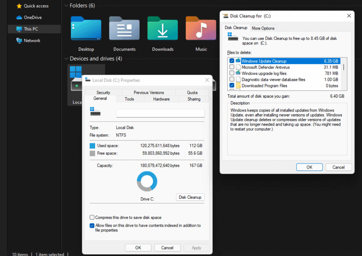This screenshot has height=256, width=362.
Task: Collapse the Folders (6) section
Action: [66, 6]
